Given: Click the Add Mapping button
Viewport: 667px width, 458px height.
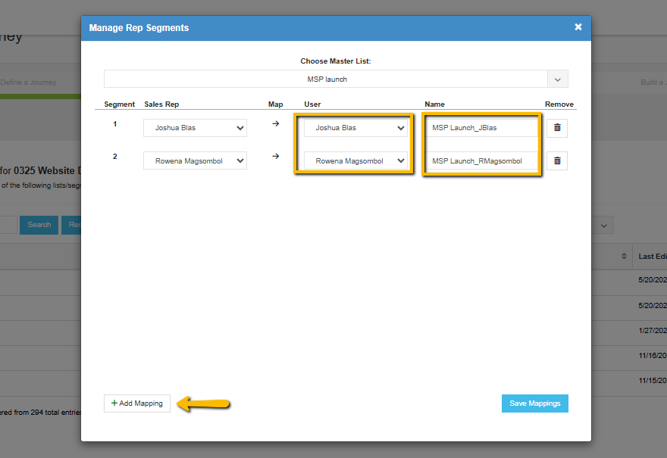Looking at the screenshot, I should (x=137, y=403).
